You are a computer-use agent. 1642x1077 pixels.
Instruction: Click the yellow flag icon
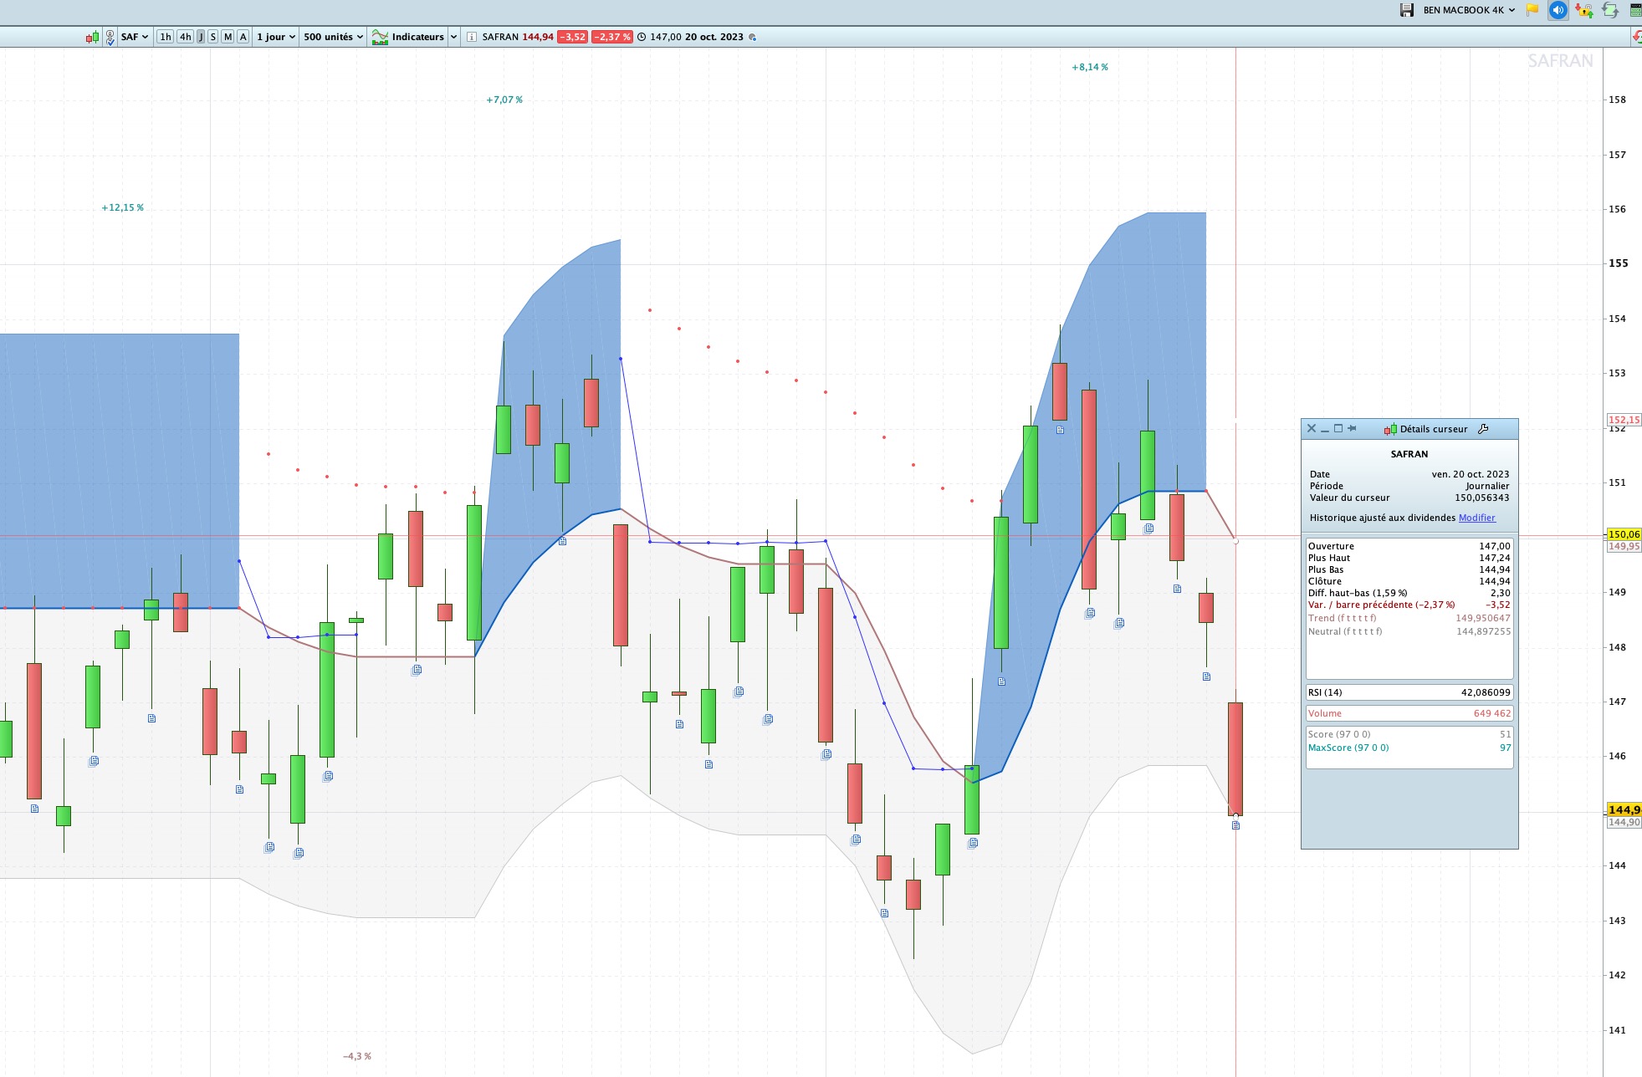1532,10
